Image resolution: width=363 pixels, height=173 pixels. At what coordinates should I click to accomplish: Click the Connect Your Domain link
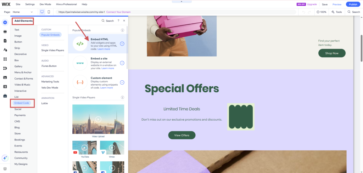(118, 12)
